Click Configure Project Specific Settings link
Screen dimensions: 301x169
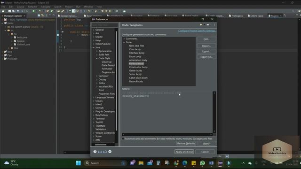[x=197, y=31]
